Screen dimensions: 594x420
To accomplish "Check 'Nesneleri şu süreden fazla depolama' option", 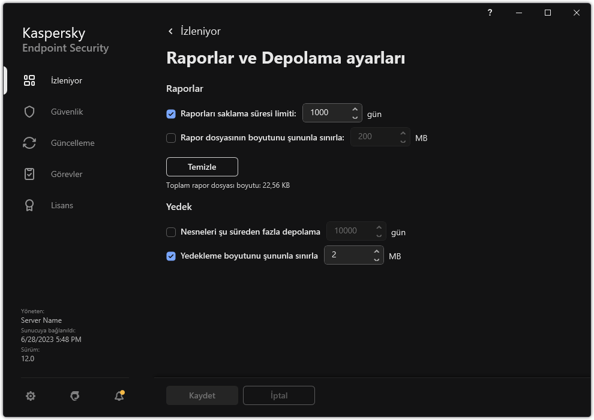I will tap(171, 232).
